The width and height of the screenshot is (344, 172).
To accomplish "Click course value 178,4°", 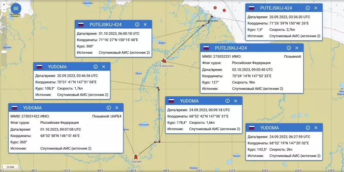I will click(x=182, y=123).
